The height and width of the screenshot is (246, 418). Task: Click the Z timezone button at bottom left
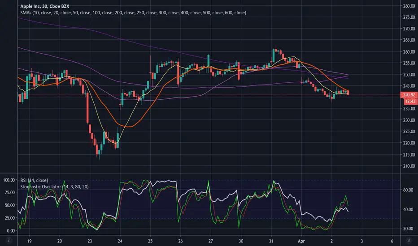tap(9, 241)
